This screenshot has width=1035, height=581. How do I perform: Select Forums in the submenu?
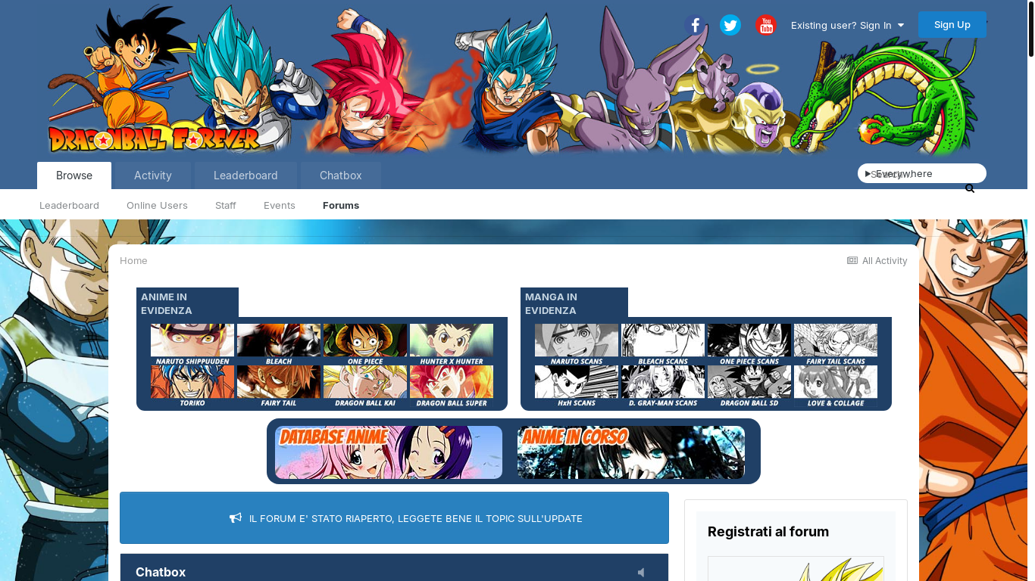341,205
